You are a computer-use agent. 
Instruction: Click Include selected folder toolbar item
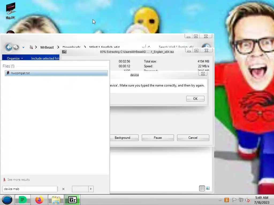pos(45,58)
